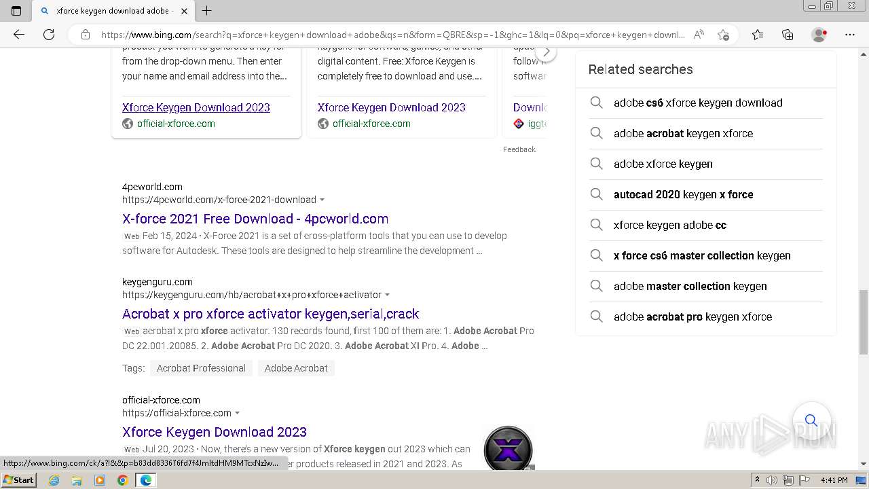The width and height of the screenshot is (869, 489).
Task: Open the Favorites list
Action: click(758, 35)
